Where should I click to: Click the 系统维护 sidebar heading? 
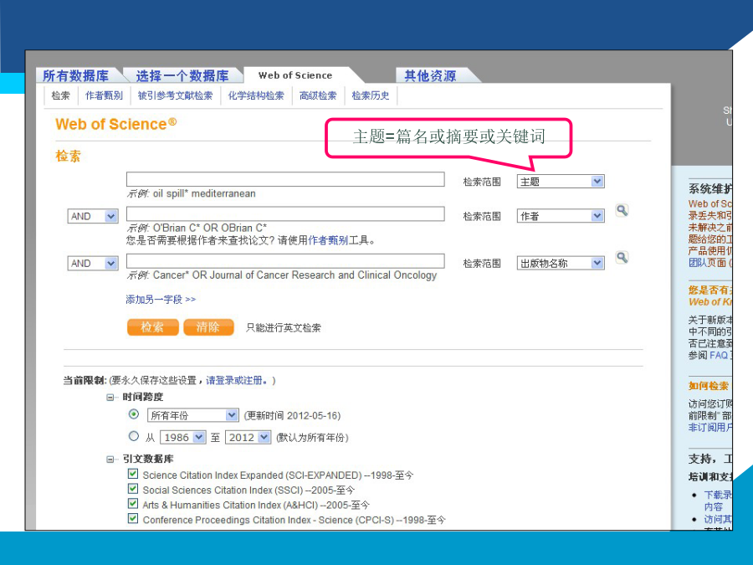pyautogui.click(x=710, y=189)
